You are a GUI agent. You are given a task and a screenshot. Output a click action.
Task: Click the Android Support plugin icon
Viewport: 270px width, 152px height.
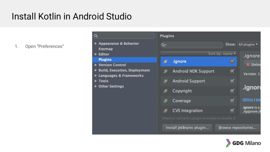(166, 81)
